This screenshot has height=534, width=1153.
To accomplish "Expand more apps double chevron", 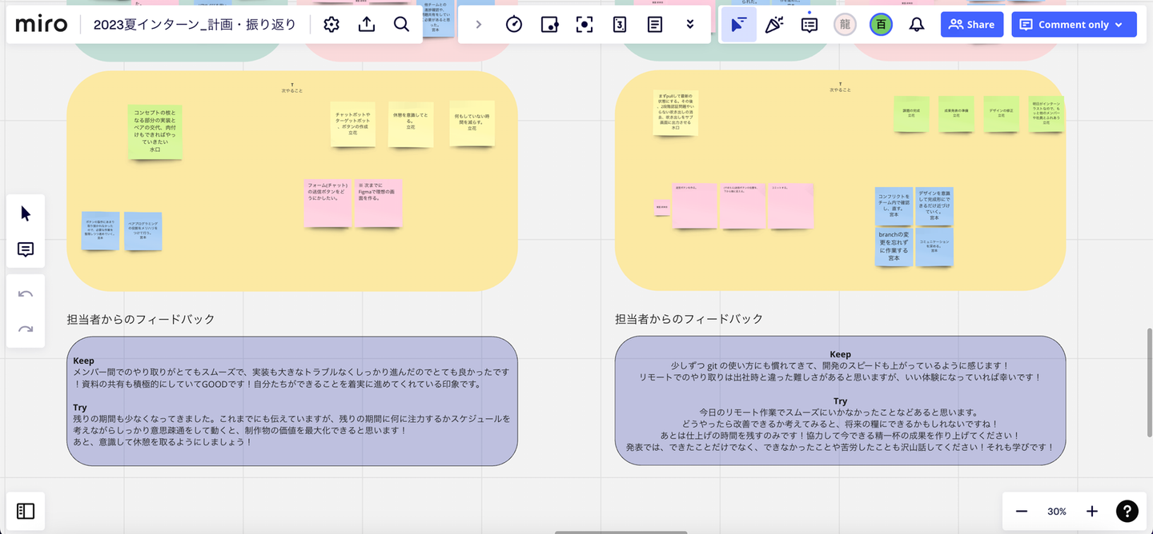I will [690, 25].
